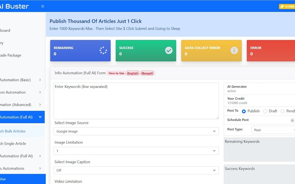Select the Pending radio button
This screenshot has height=184, width=295.
pos(282,112)
